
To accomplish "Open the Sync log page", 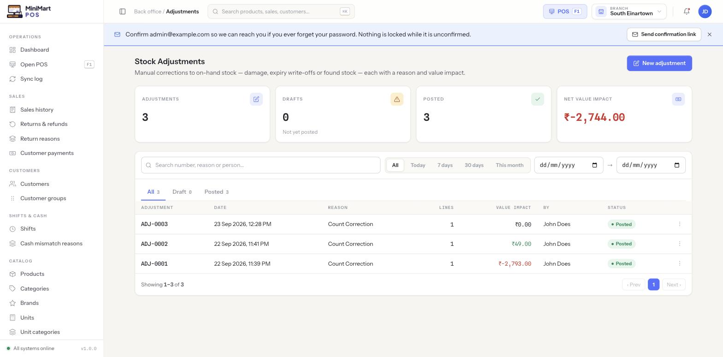I will 52,79.
